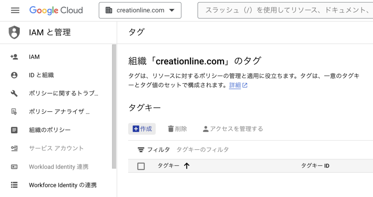Viewport: 373px width, 197px height.
Task: Click the 作成 create button
Action: [x=142, y=129]
